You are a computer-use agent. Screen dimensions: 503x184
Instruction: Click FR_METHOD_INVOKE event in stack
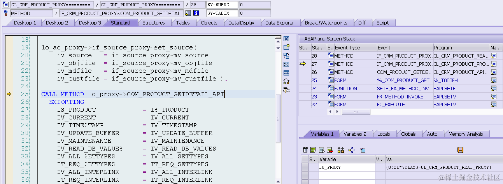pos(400,97)
